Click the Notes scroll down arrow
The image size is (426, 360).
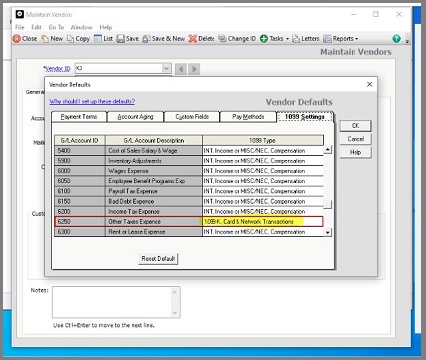[x=175, y=312]
